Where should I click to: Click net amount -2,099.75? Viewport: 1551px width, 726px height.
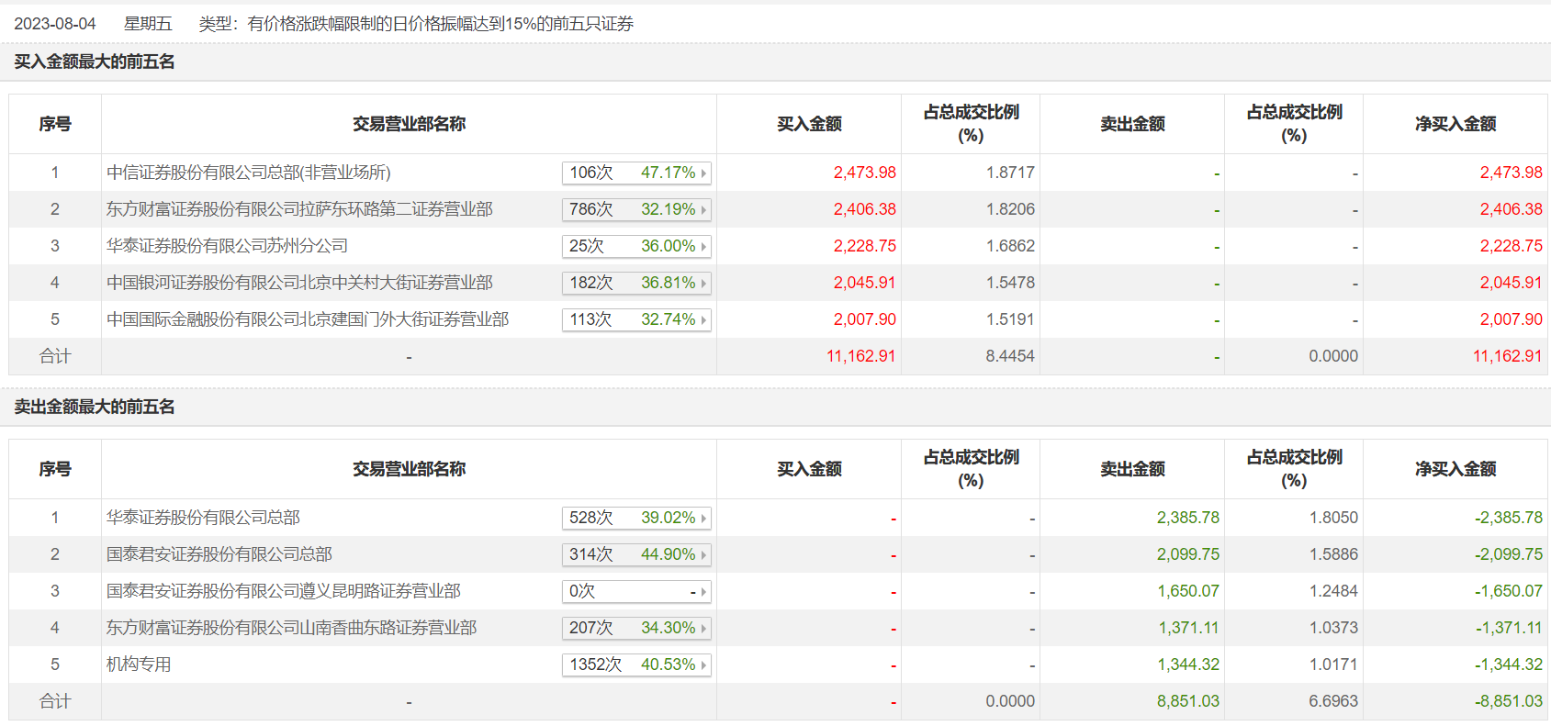coord(1509,554)
